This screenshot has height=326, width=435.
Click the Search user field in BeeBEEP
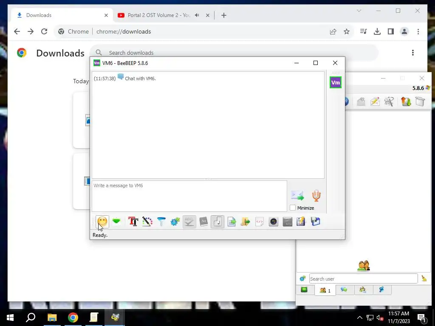[364, 278]
